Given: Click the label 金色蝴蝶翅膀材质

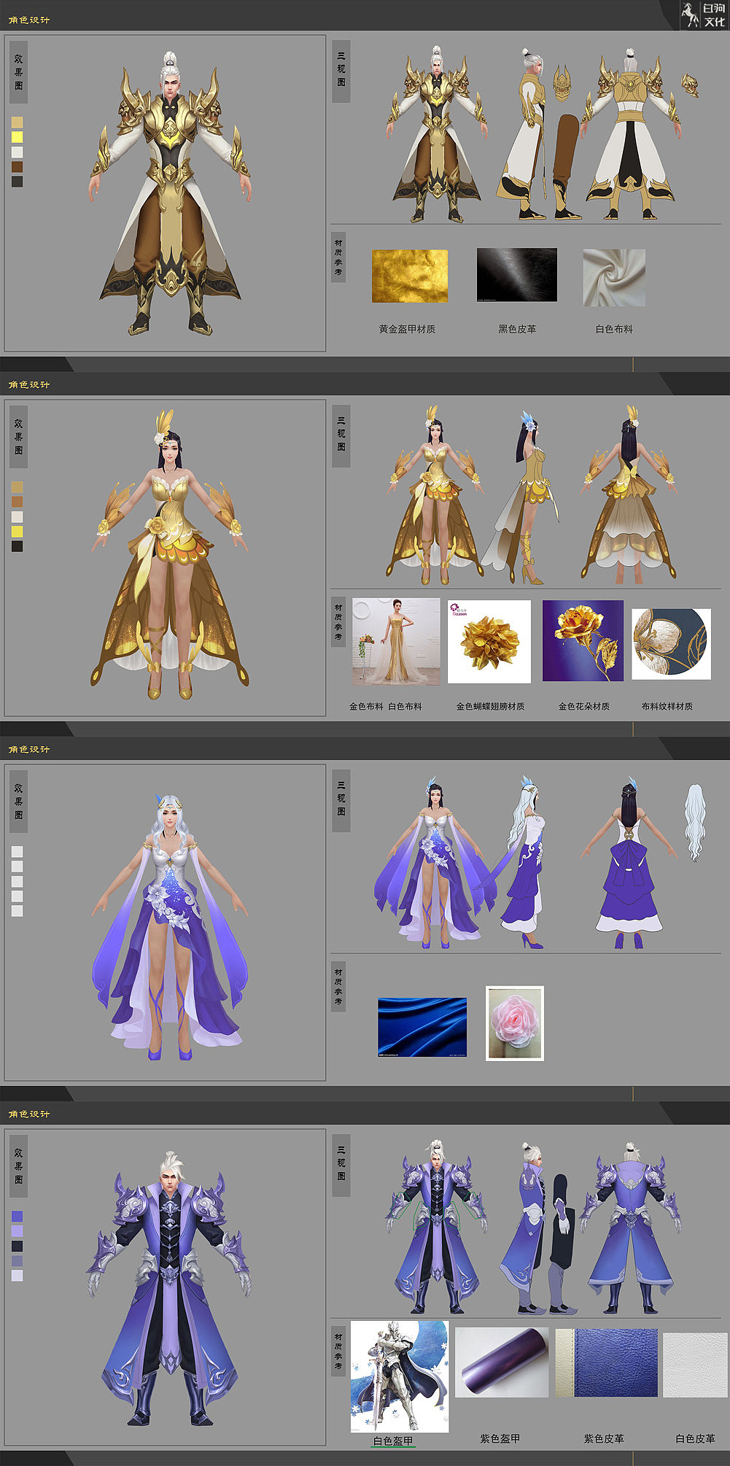Looking at the screenshot, I should (x=490, y=706).
